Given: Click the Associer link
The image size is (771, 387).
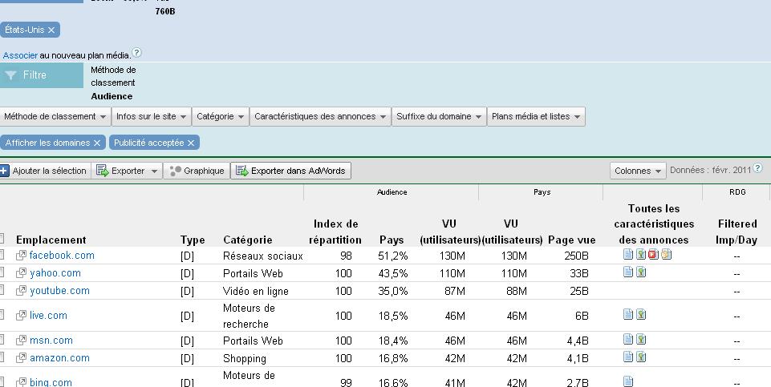Looking at the screenshot, I should pos(20,55).
